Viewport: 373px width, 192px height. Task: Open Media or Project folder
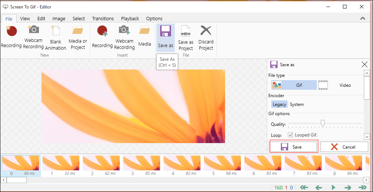[78, 38]
